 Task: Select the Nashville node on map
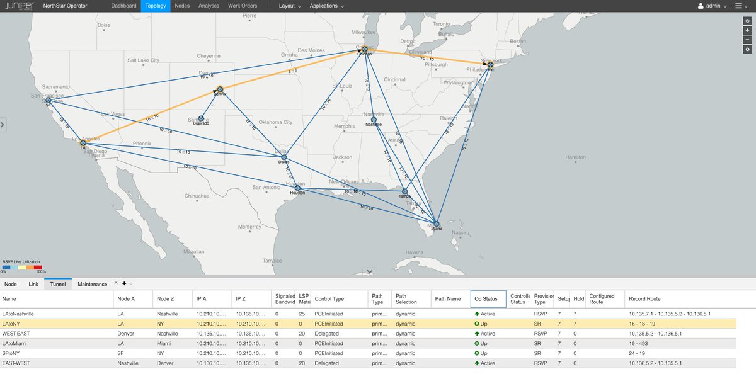pyautogui.click(x=374, y=120)
